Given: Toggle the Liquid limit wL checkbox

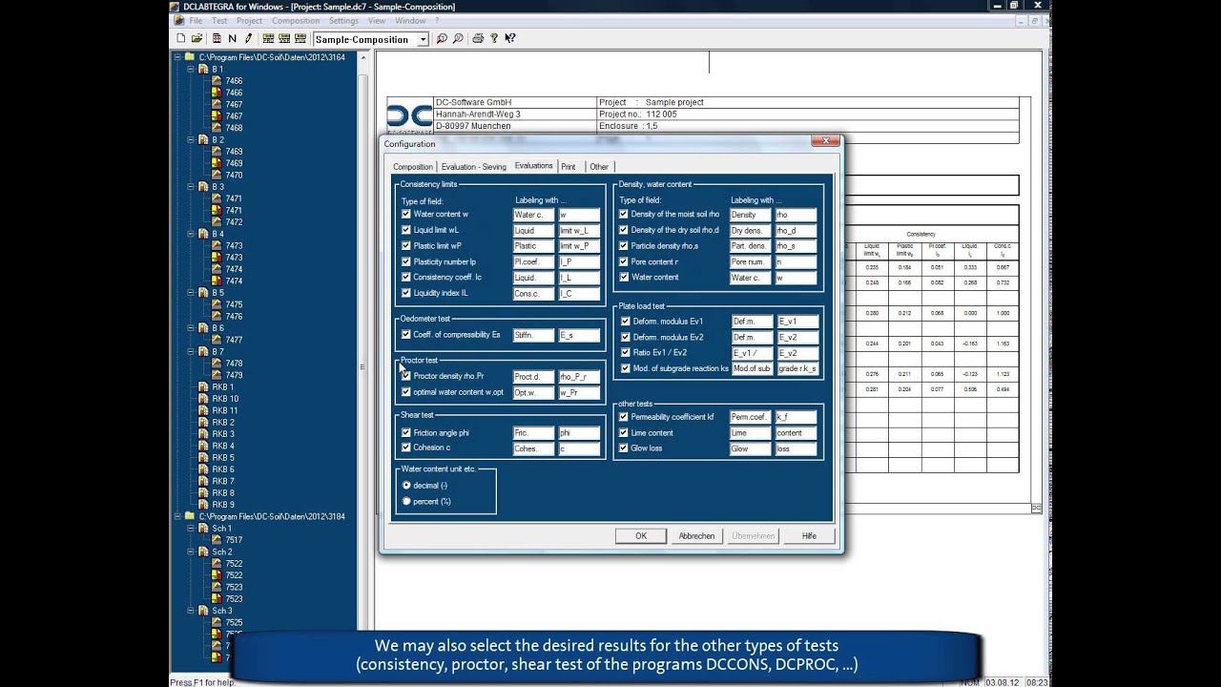Looking at the screenshot, I should (x=406, y=230).
